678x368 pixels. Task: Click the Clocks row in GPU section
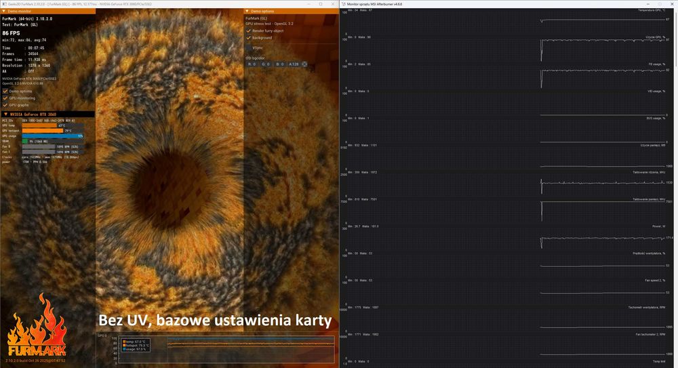[x=41, y=157]
